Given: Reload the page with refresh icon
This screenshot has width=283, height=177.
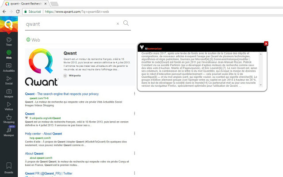Looking at the screenshot, I should (18, 12).
